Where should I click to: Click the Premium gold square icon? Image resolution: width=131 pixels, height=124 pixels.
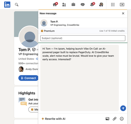click(42, 31)
